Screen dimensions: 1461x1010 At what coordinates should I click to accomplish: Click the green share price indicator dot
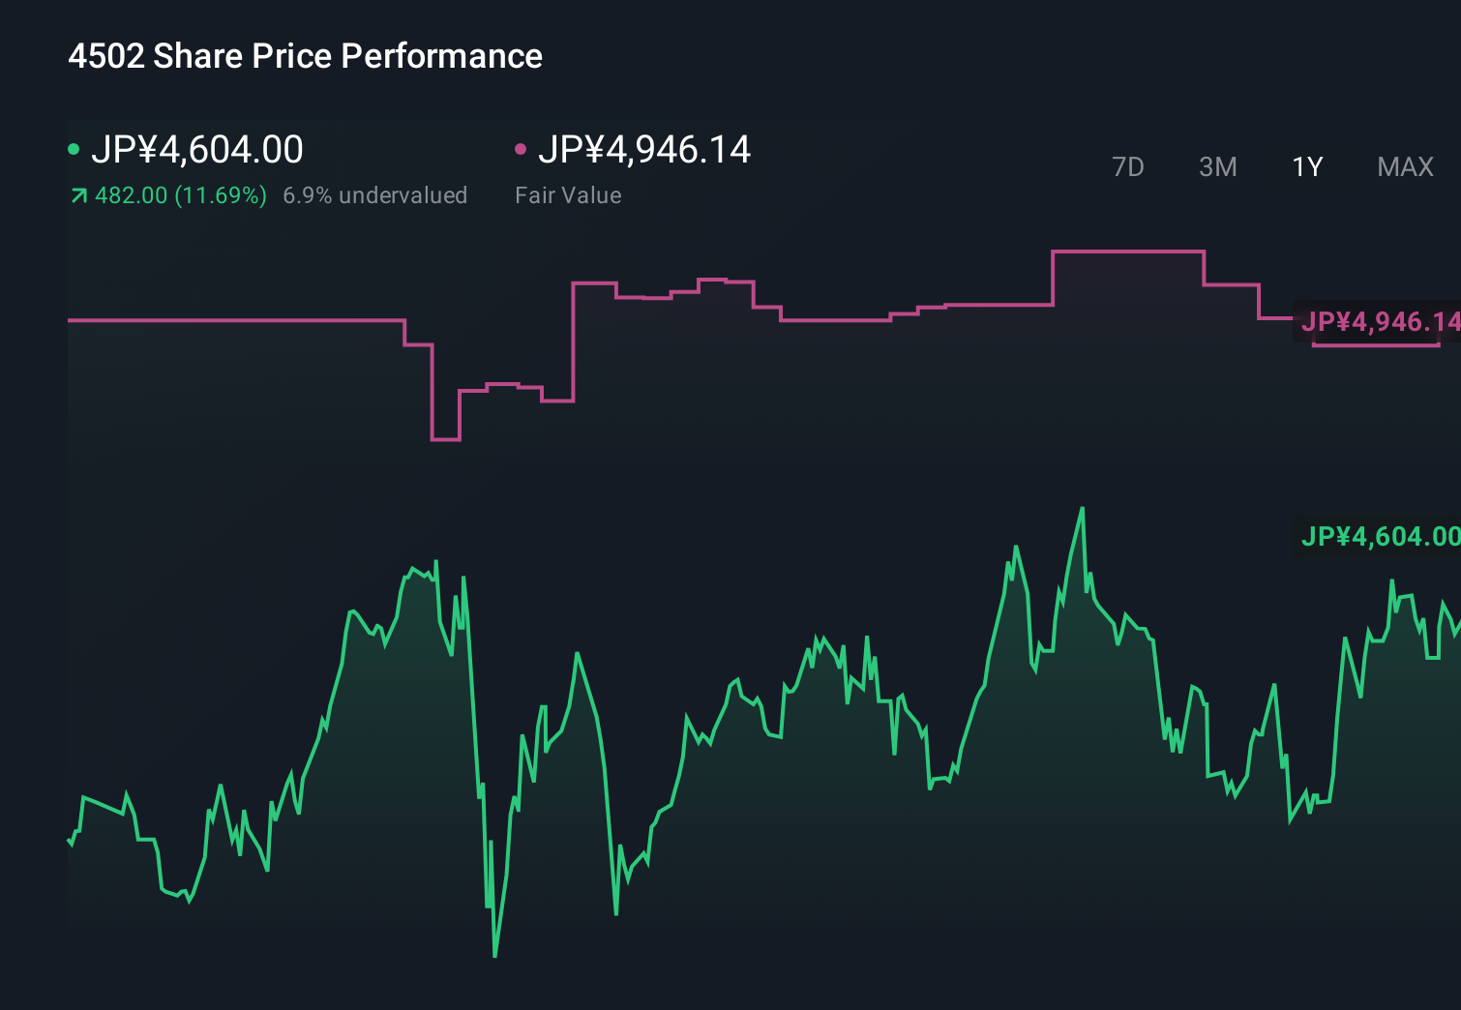(74, 148)
